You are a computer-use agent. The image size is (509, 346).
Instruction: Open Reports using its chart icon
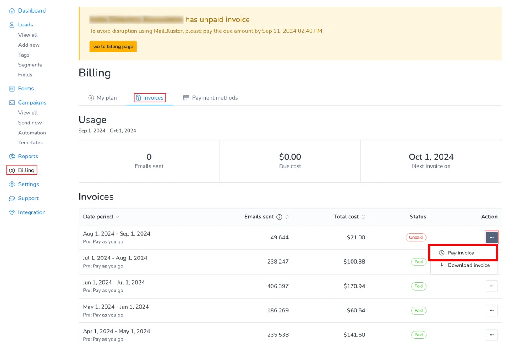point(11,156)
